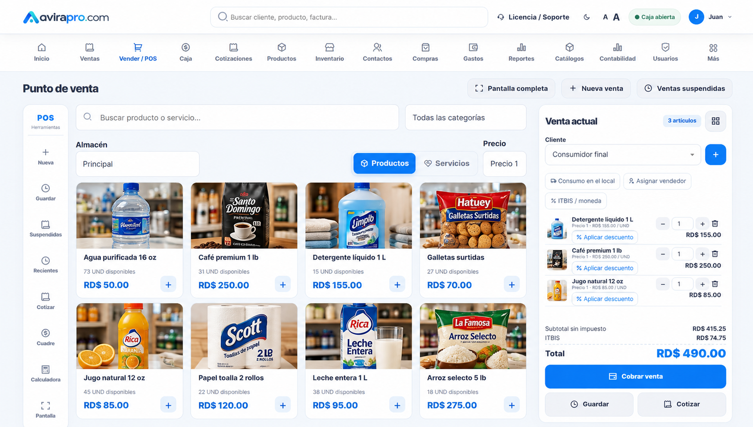
Task: Open the Gastos section
Action: (x=473, y=52)
